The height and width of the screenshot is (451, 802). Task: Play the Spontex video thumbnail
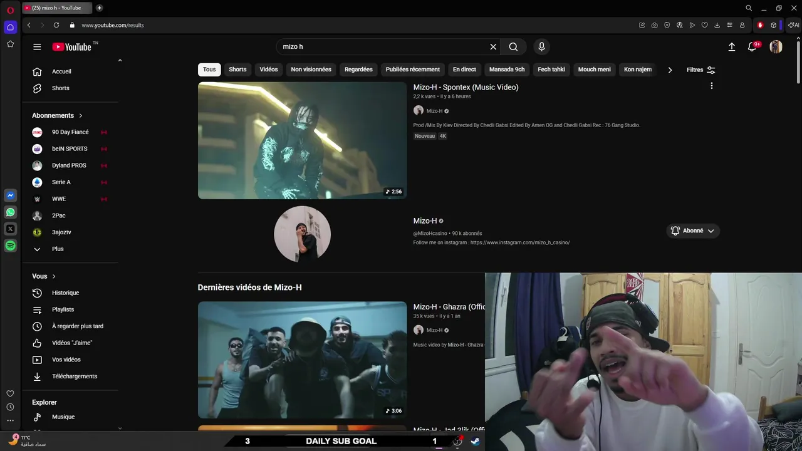tap(302, 140)
